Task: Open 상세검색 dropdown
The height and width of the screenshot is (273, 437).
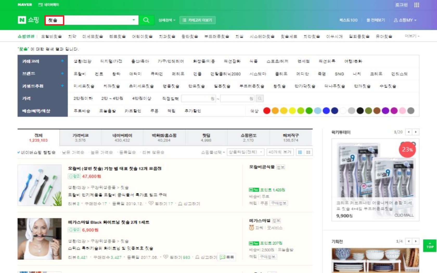Action: click(x=167, y=20)
